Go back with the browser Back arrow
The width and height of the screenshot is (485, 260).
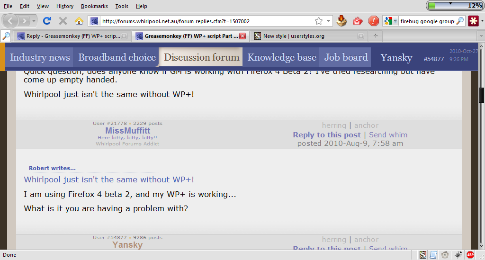coord(10,21)
